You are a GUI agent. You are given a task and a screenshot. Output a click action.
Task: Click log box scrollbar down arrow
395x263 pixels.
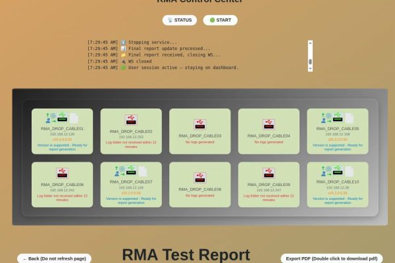click(x=310, y=68)
